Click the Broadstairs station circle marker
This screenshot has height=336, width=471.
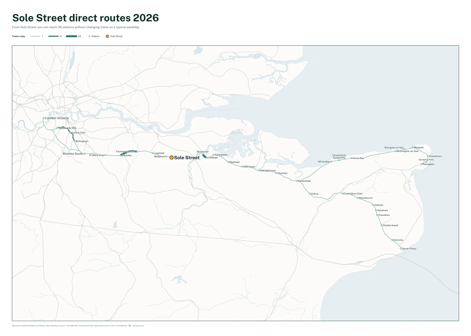tap(428, 156)
